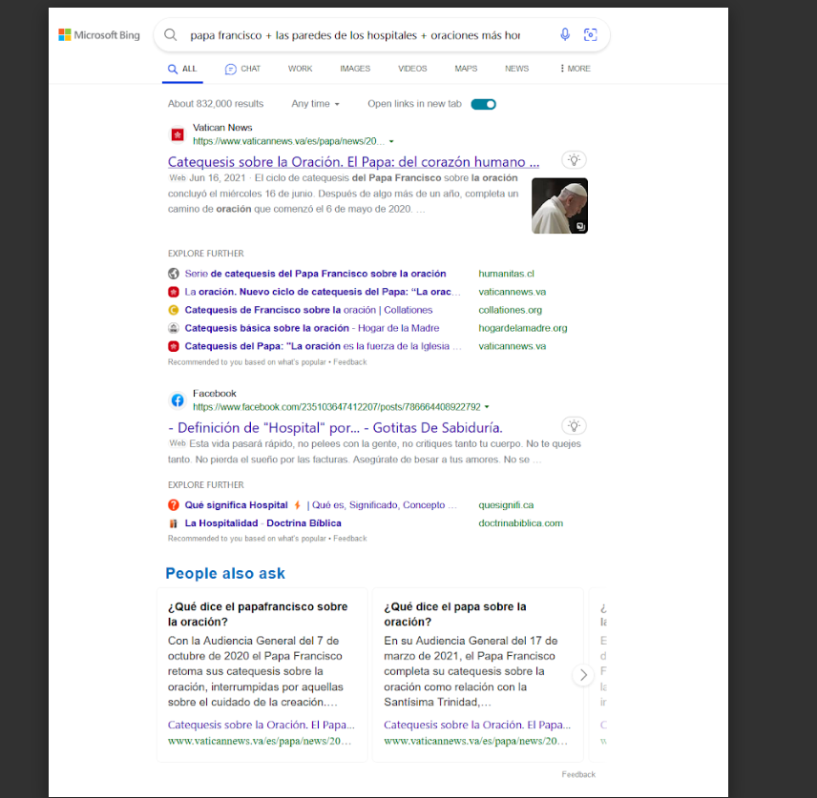The height and width of the screenshot is (798, 817).
Task: Click lightbulb icon beside Facebook result
Action: [x=573, y=426]
